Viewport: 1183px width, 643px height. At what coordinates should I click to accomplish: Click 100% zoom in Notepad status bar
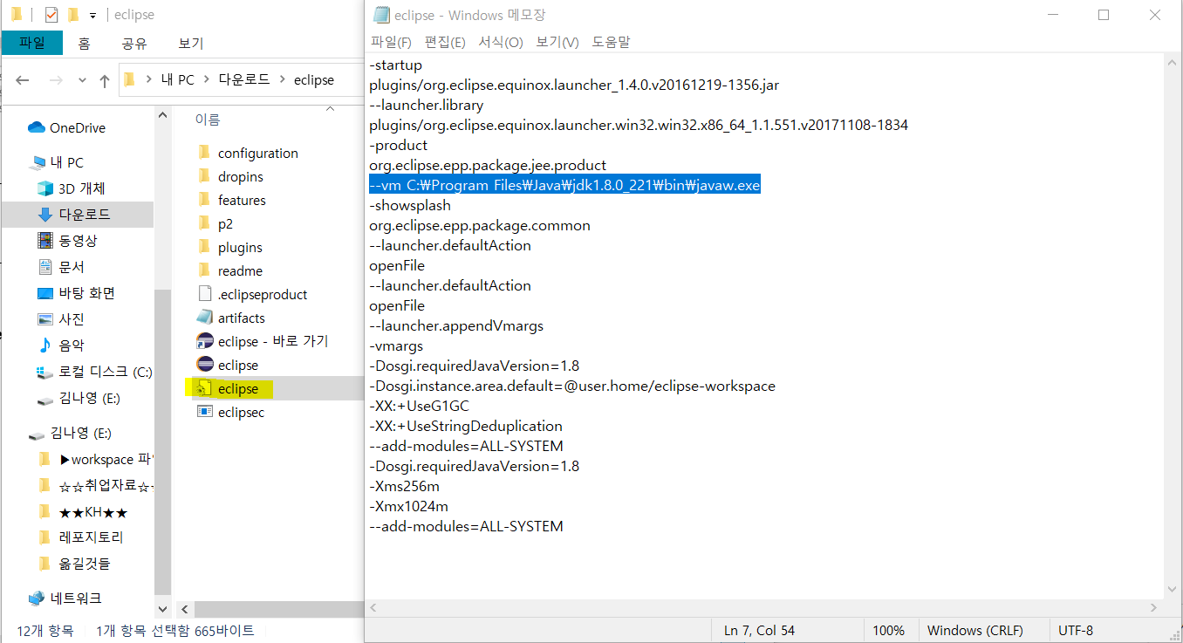pos(889,630)
